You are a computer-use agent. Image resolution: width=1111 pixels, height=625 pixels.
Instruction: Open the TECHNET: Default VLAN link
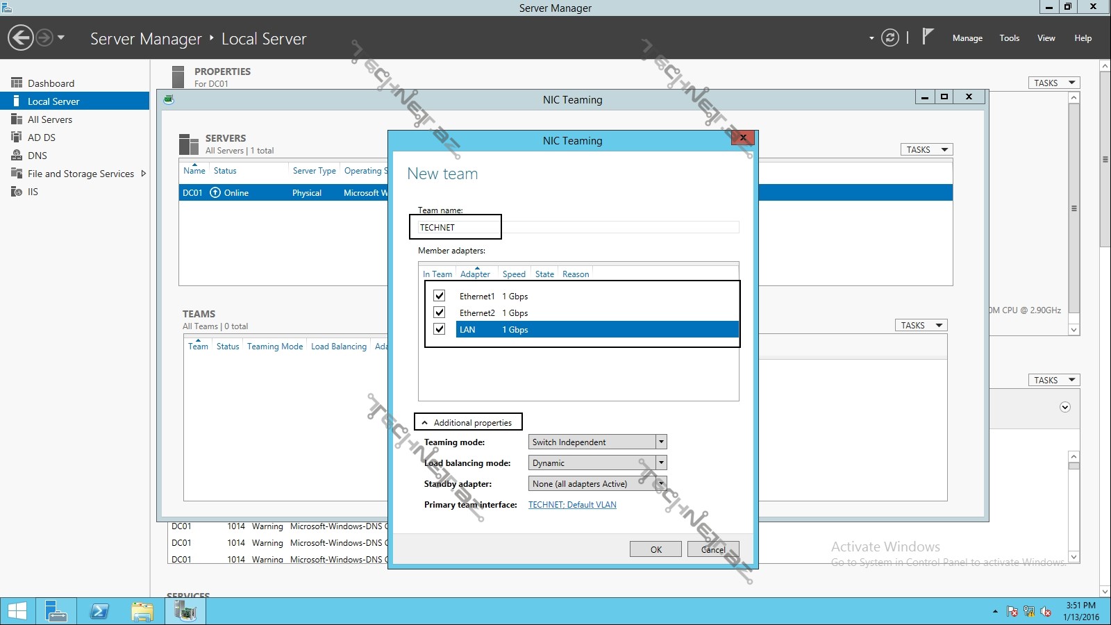tap(572, 505)
